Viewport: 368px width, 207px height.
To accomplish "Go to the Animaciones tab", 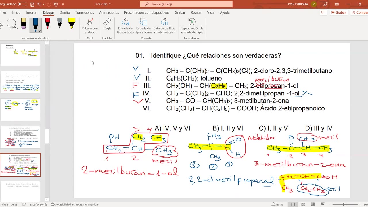I will point(109,12).
